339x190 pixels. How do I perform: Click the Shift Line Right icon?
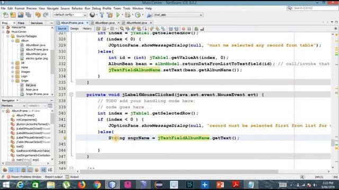click(176, 28)
